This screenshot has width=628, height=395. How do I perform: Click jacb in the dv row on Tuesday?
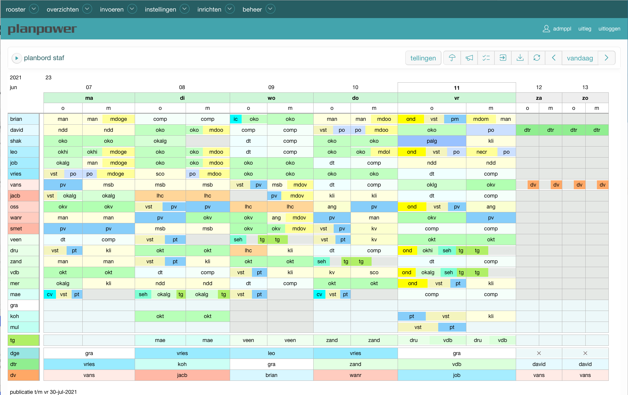[182, 375]
